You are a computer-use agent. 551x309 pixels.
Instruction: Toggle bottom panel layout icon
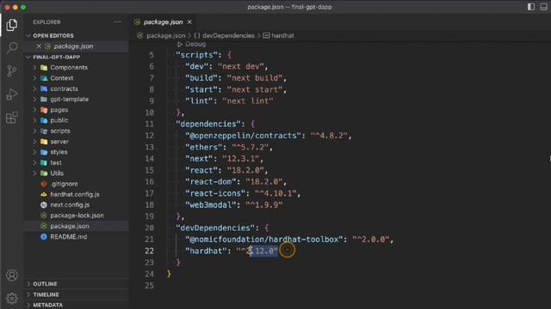click(x=543, y=7)
